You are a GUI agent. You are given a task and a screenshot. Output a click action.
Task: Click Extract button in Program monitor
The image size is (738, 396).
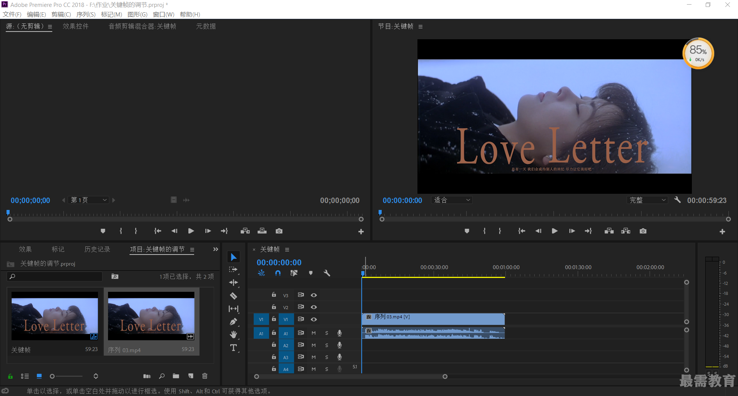626,231
